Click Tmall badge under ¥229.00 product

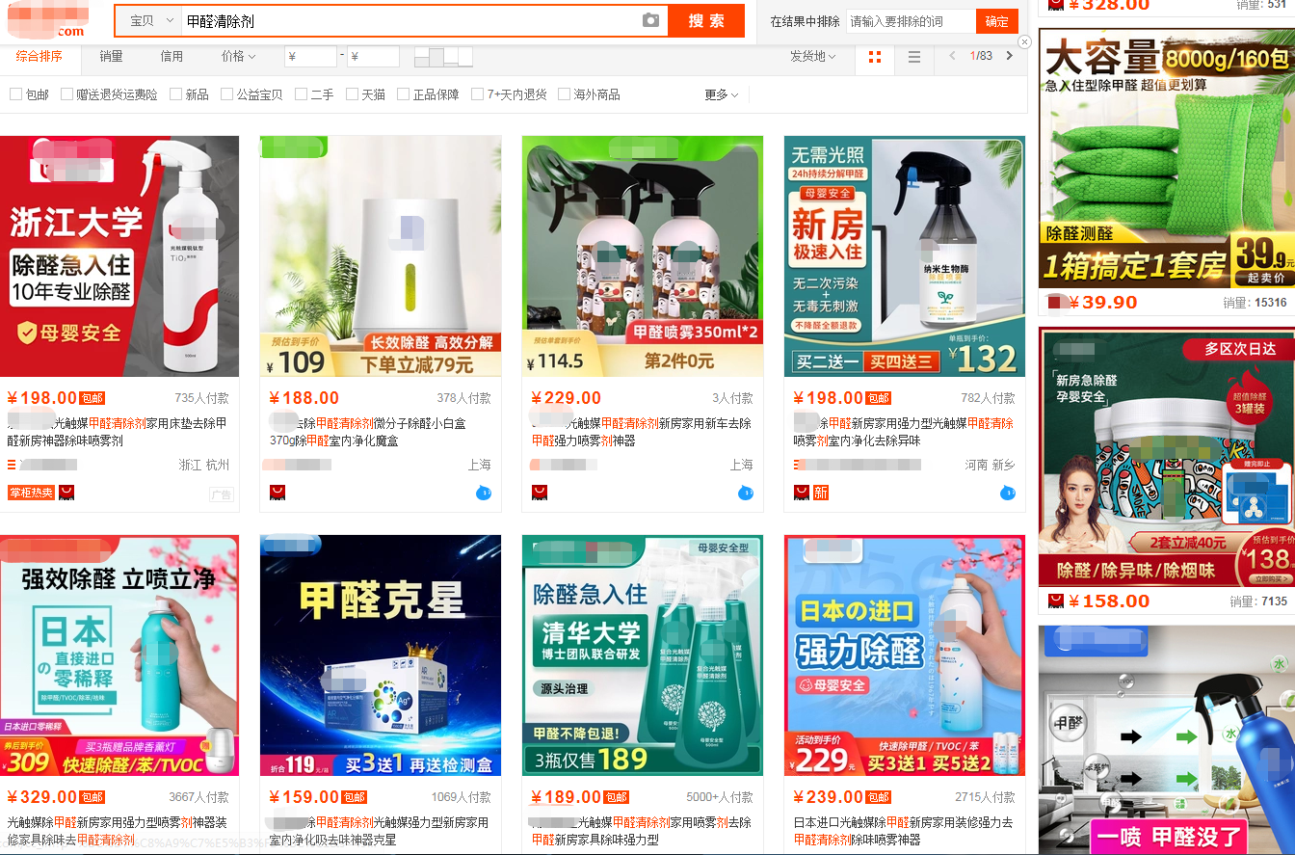[540, 493]
